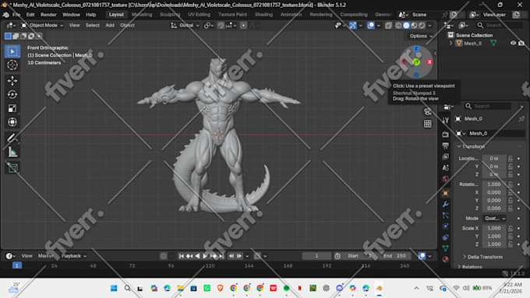Open the View Layer properties tab
Image resolution: width=530 pixels, height=298 pixels.
[x=446, y=156]
